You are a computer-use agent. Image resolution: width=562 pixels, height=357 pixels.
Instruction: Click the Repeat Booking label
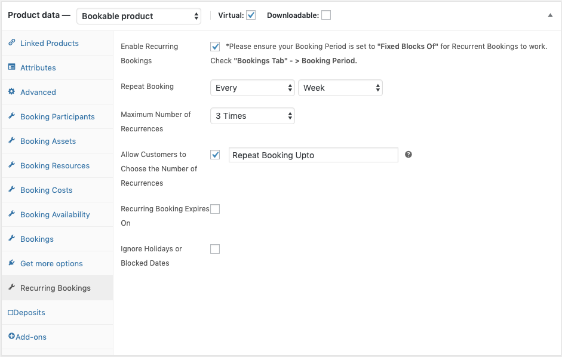tap(148, 87)
